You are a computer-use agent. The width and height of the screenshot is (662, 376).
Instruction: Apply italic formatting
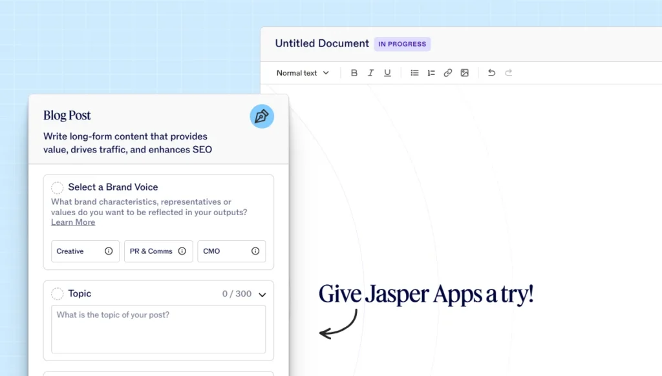click(x=370, y=72)
